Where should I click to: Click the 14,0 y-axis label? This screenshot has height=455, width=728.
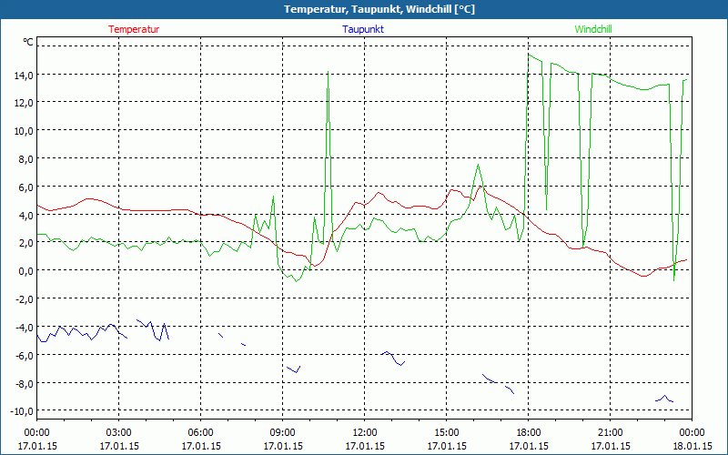(x=24, y=76)
